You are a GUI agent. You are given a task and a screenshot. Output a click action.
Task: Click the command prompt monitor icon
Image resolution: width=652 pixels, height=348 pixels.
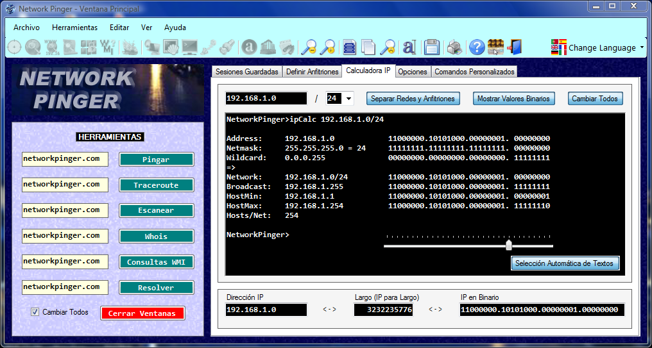(189, 47)
